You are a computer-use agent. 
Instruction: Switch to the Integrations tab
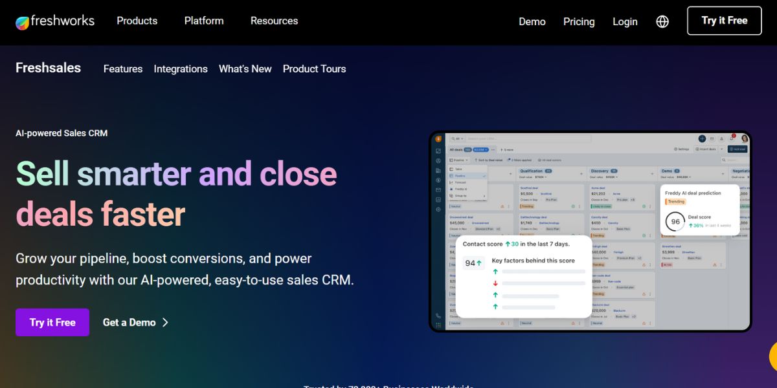181,69
